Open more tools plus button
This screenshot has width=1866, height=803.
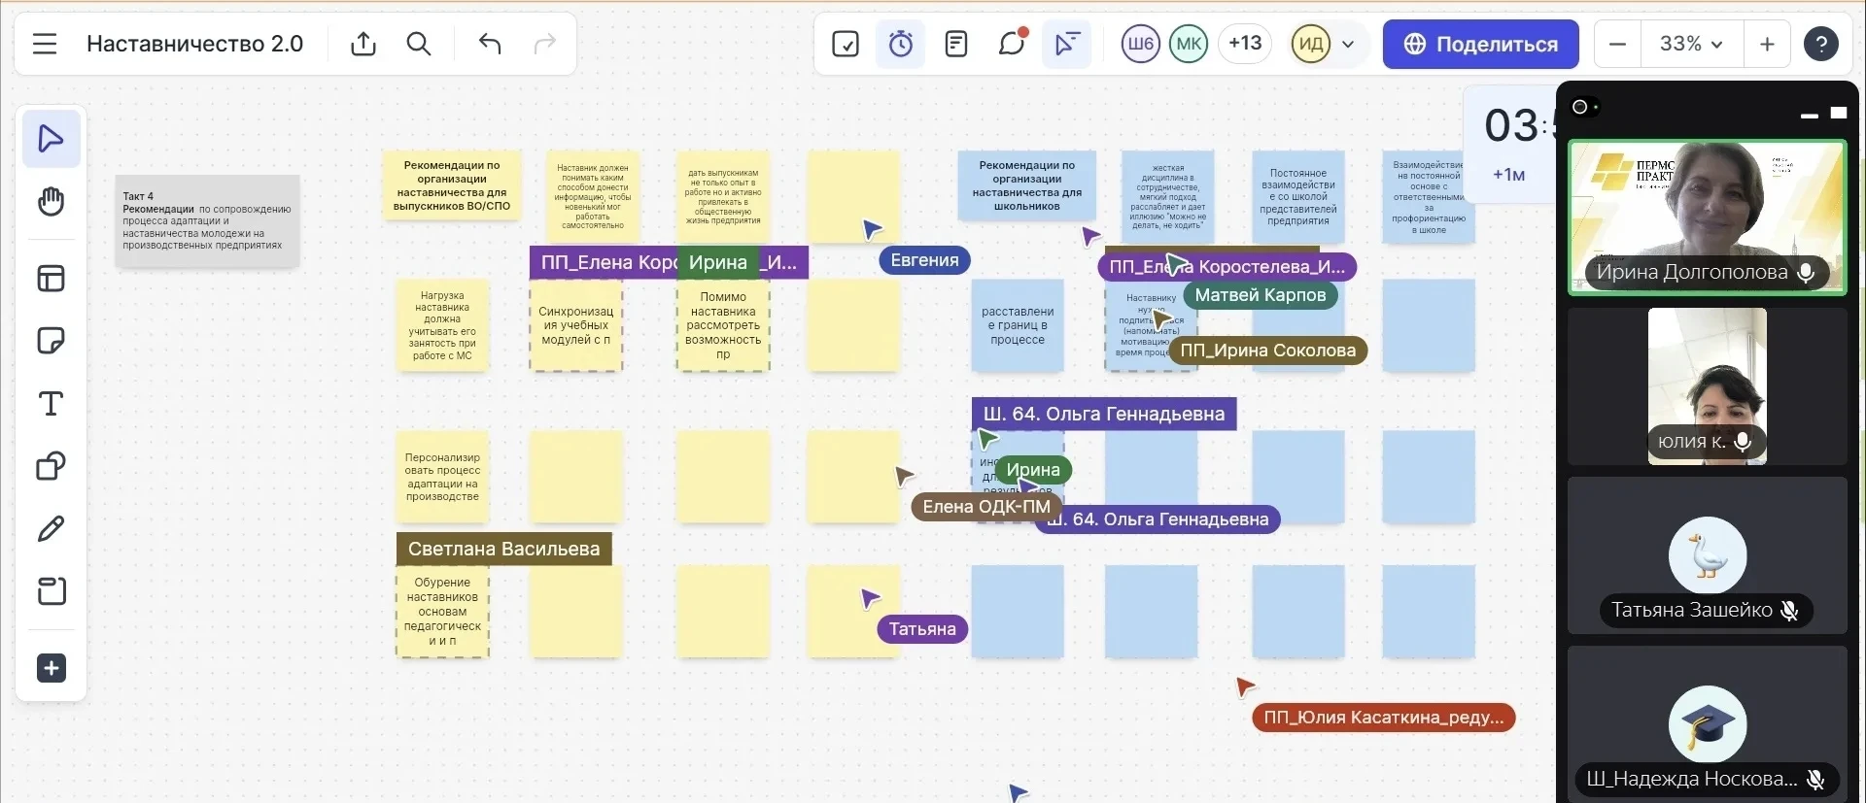point(52,668)
